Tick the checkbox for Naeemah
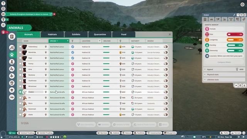The width and height of the screenshot is (247, 139). pyautogui.click(x=20, y=109)
